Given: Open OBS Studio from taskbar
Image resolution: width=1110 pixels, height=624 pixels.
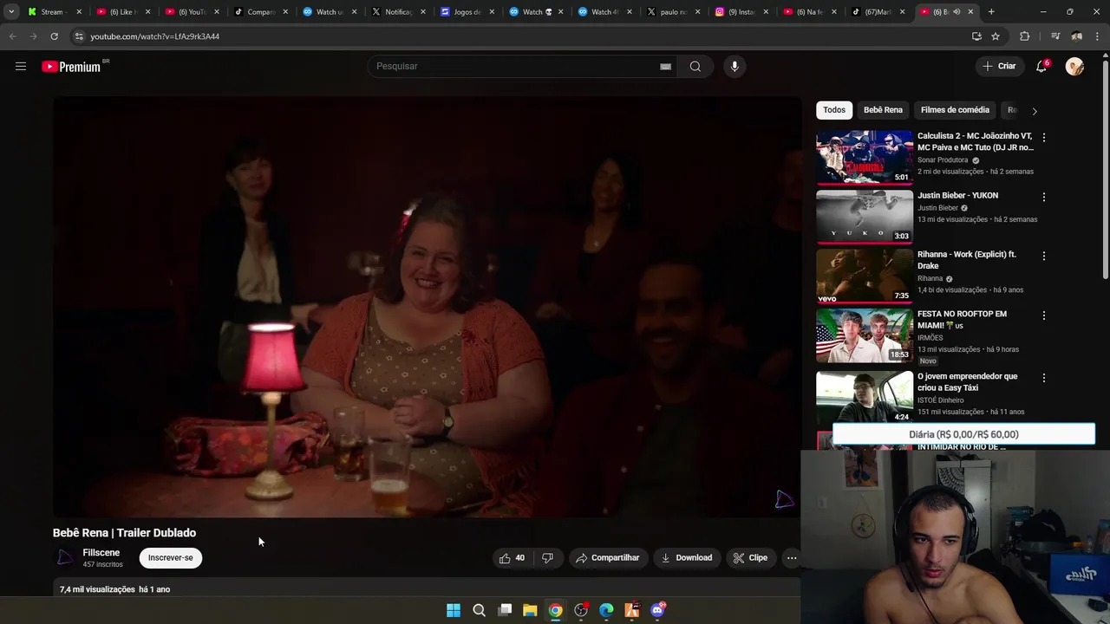Looking at the screenshot, I should coord(581,610).
